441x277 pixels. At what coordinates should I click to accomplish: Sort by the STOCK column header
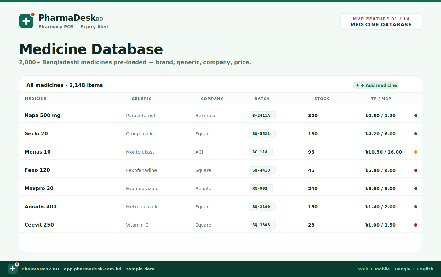pyautogui.click(x=322, y=99)
